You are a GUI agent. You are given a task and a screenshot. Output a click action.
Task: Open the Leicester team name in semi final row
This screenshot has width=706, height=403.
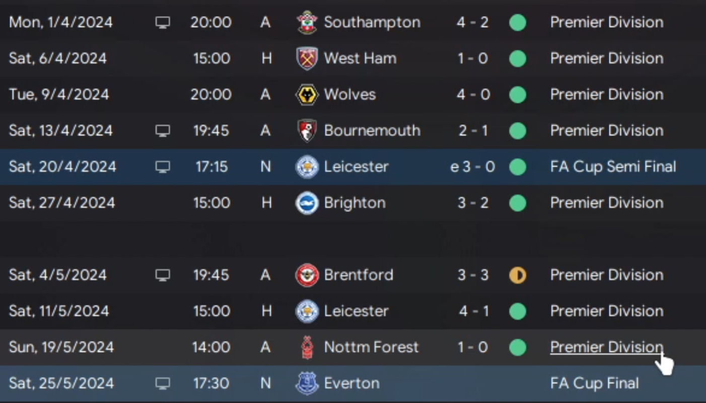(x=356, y=167)
